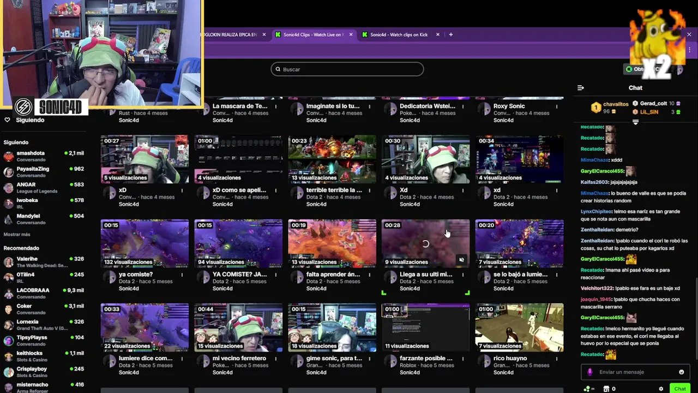The image size is (698, 393).
Task: Open options menu for clip 'gime sonic, para t...'
Action: [x=369, y=359]
